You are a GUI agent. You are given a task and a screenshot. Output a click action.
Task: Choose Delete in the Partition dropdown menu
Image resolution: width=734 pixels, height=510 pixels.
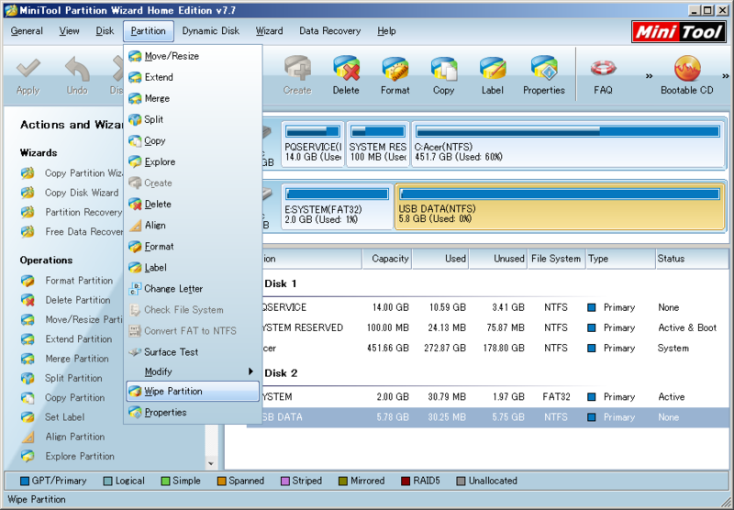(193, 204)
